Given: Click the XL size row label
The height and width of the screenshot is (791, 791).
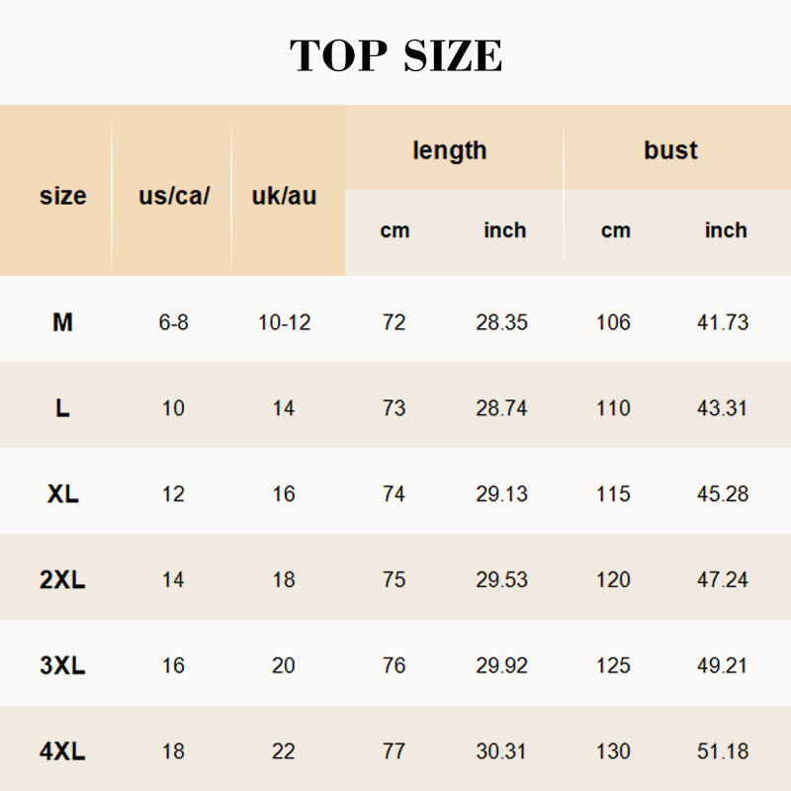Looking at the screenshot, I should (62, 494).
